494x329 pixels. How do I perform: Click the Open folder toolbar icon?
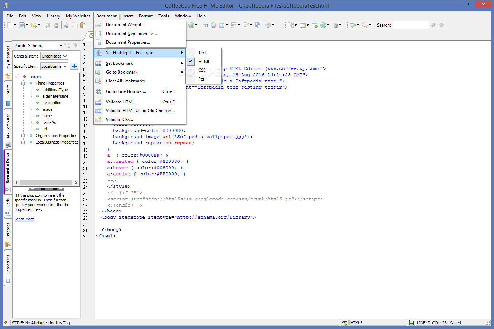click(34, 25)
